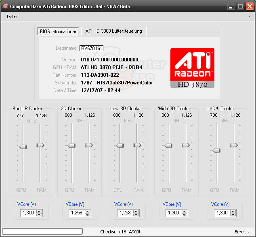Decrease UVD Clocks VCore with down arrow

233,215
